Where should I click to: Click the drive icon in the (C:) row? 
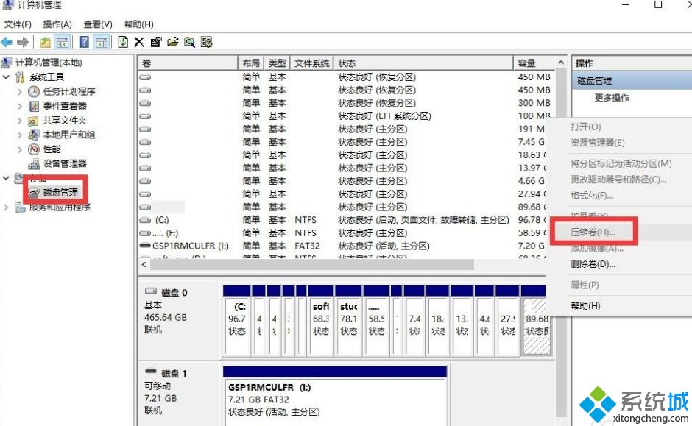pos(145,220)
